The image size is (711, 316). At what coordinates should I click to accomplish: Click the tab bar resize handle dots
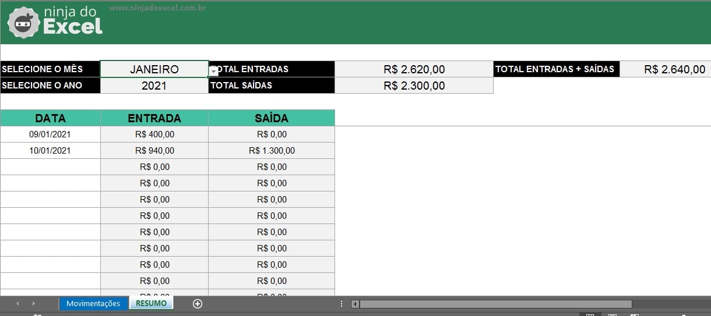click(x=342, y=304)
